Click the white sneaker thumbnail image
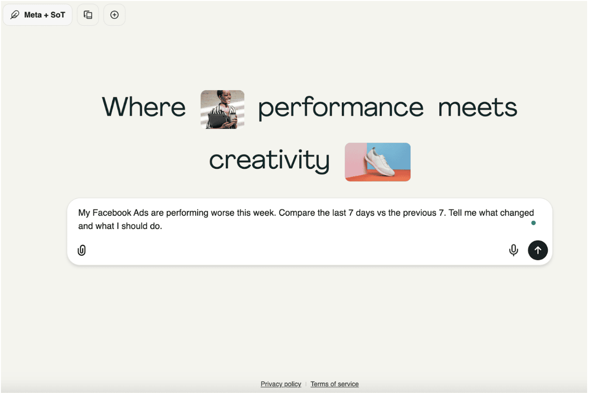The image size is (589, 393). coord(378,162)
